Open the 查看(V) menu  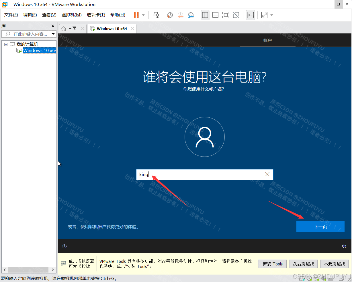coord(49,15)
